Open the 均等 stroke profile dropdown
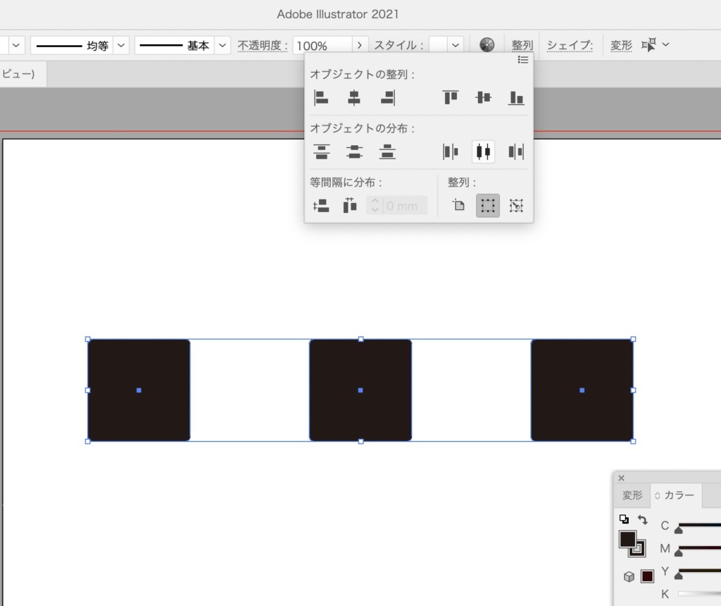Screen dimensions: 721x606 point(122,45)
